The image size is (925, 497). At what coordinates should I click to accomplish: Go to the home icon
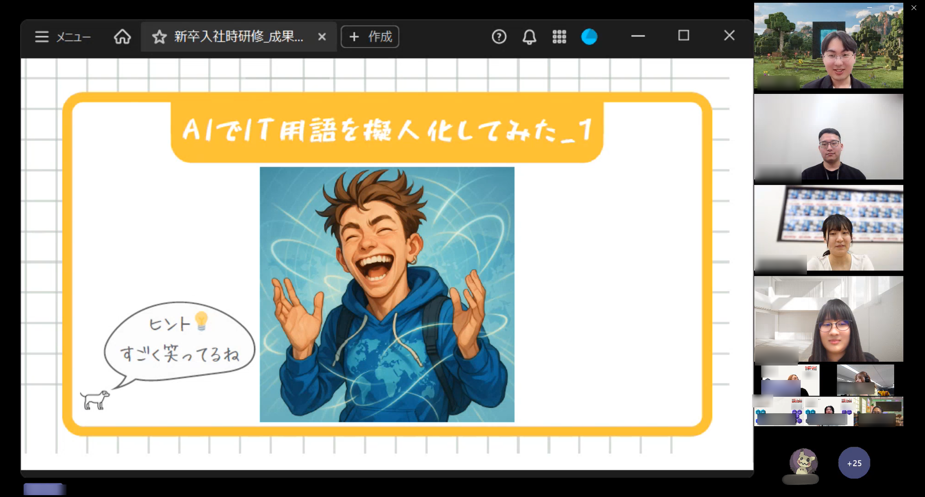pyautogui.click(x=122, y=37)
